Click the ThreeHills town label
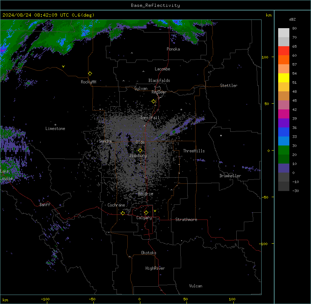The image size is (311, 304). pos(194,151)
